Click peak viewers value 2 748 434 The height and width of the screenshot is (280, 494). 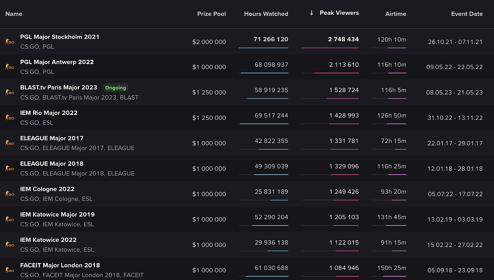(x=343, y=39)
